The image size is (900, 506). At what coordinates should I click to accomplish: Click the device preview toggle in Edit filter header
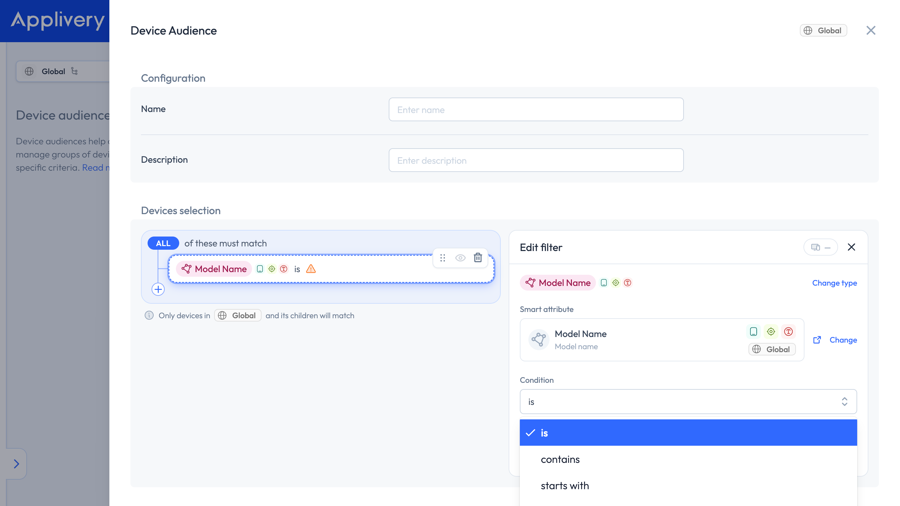(820, 247)
